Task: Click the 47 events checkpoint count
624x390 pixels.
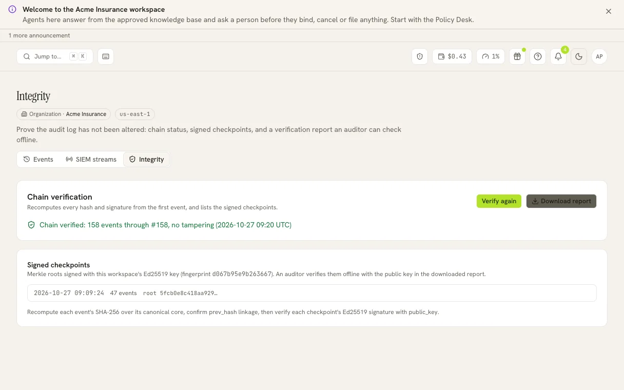Action: pos(123,293)
